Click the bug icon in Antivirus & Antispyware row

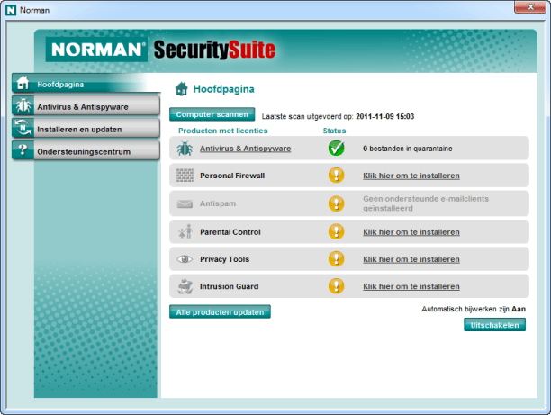click(x=185, y=149)
